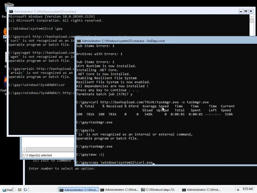
Task: Maximize the back cmd.exe window
Action: pyautogui.click(x=246, y=11)
